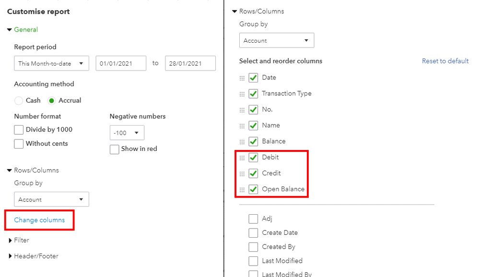Open the This Month-to-date period dropdown
Image resolution: width=479 pixels, height=277 pixels.
52,63
